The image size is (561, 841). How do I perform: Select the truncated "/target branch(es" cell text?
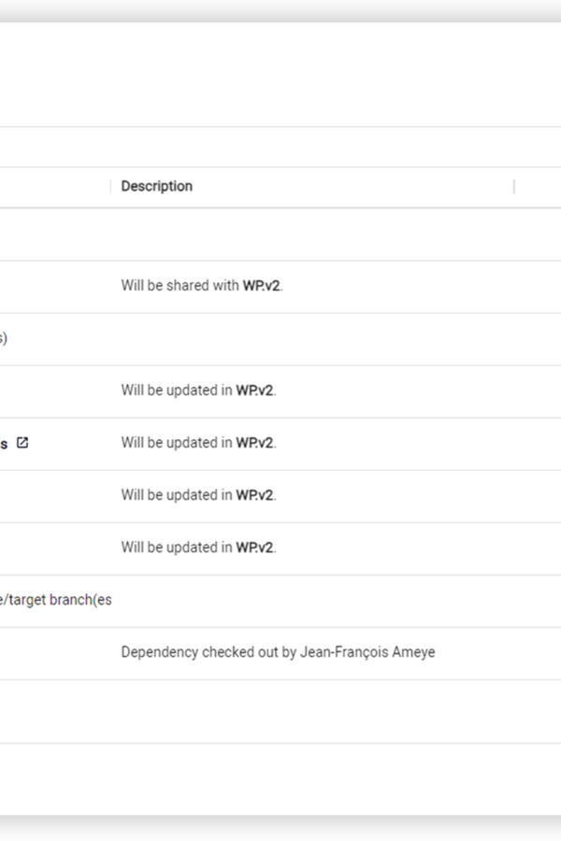(56, 600)
